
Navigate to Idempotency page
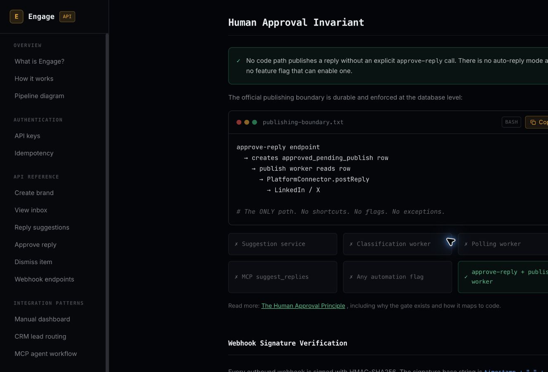pos(34,153)
